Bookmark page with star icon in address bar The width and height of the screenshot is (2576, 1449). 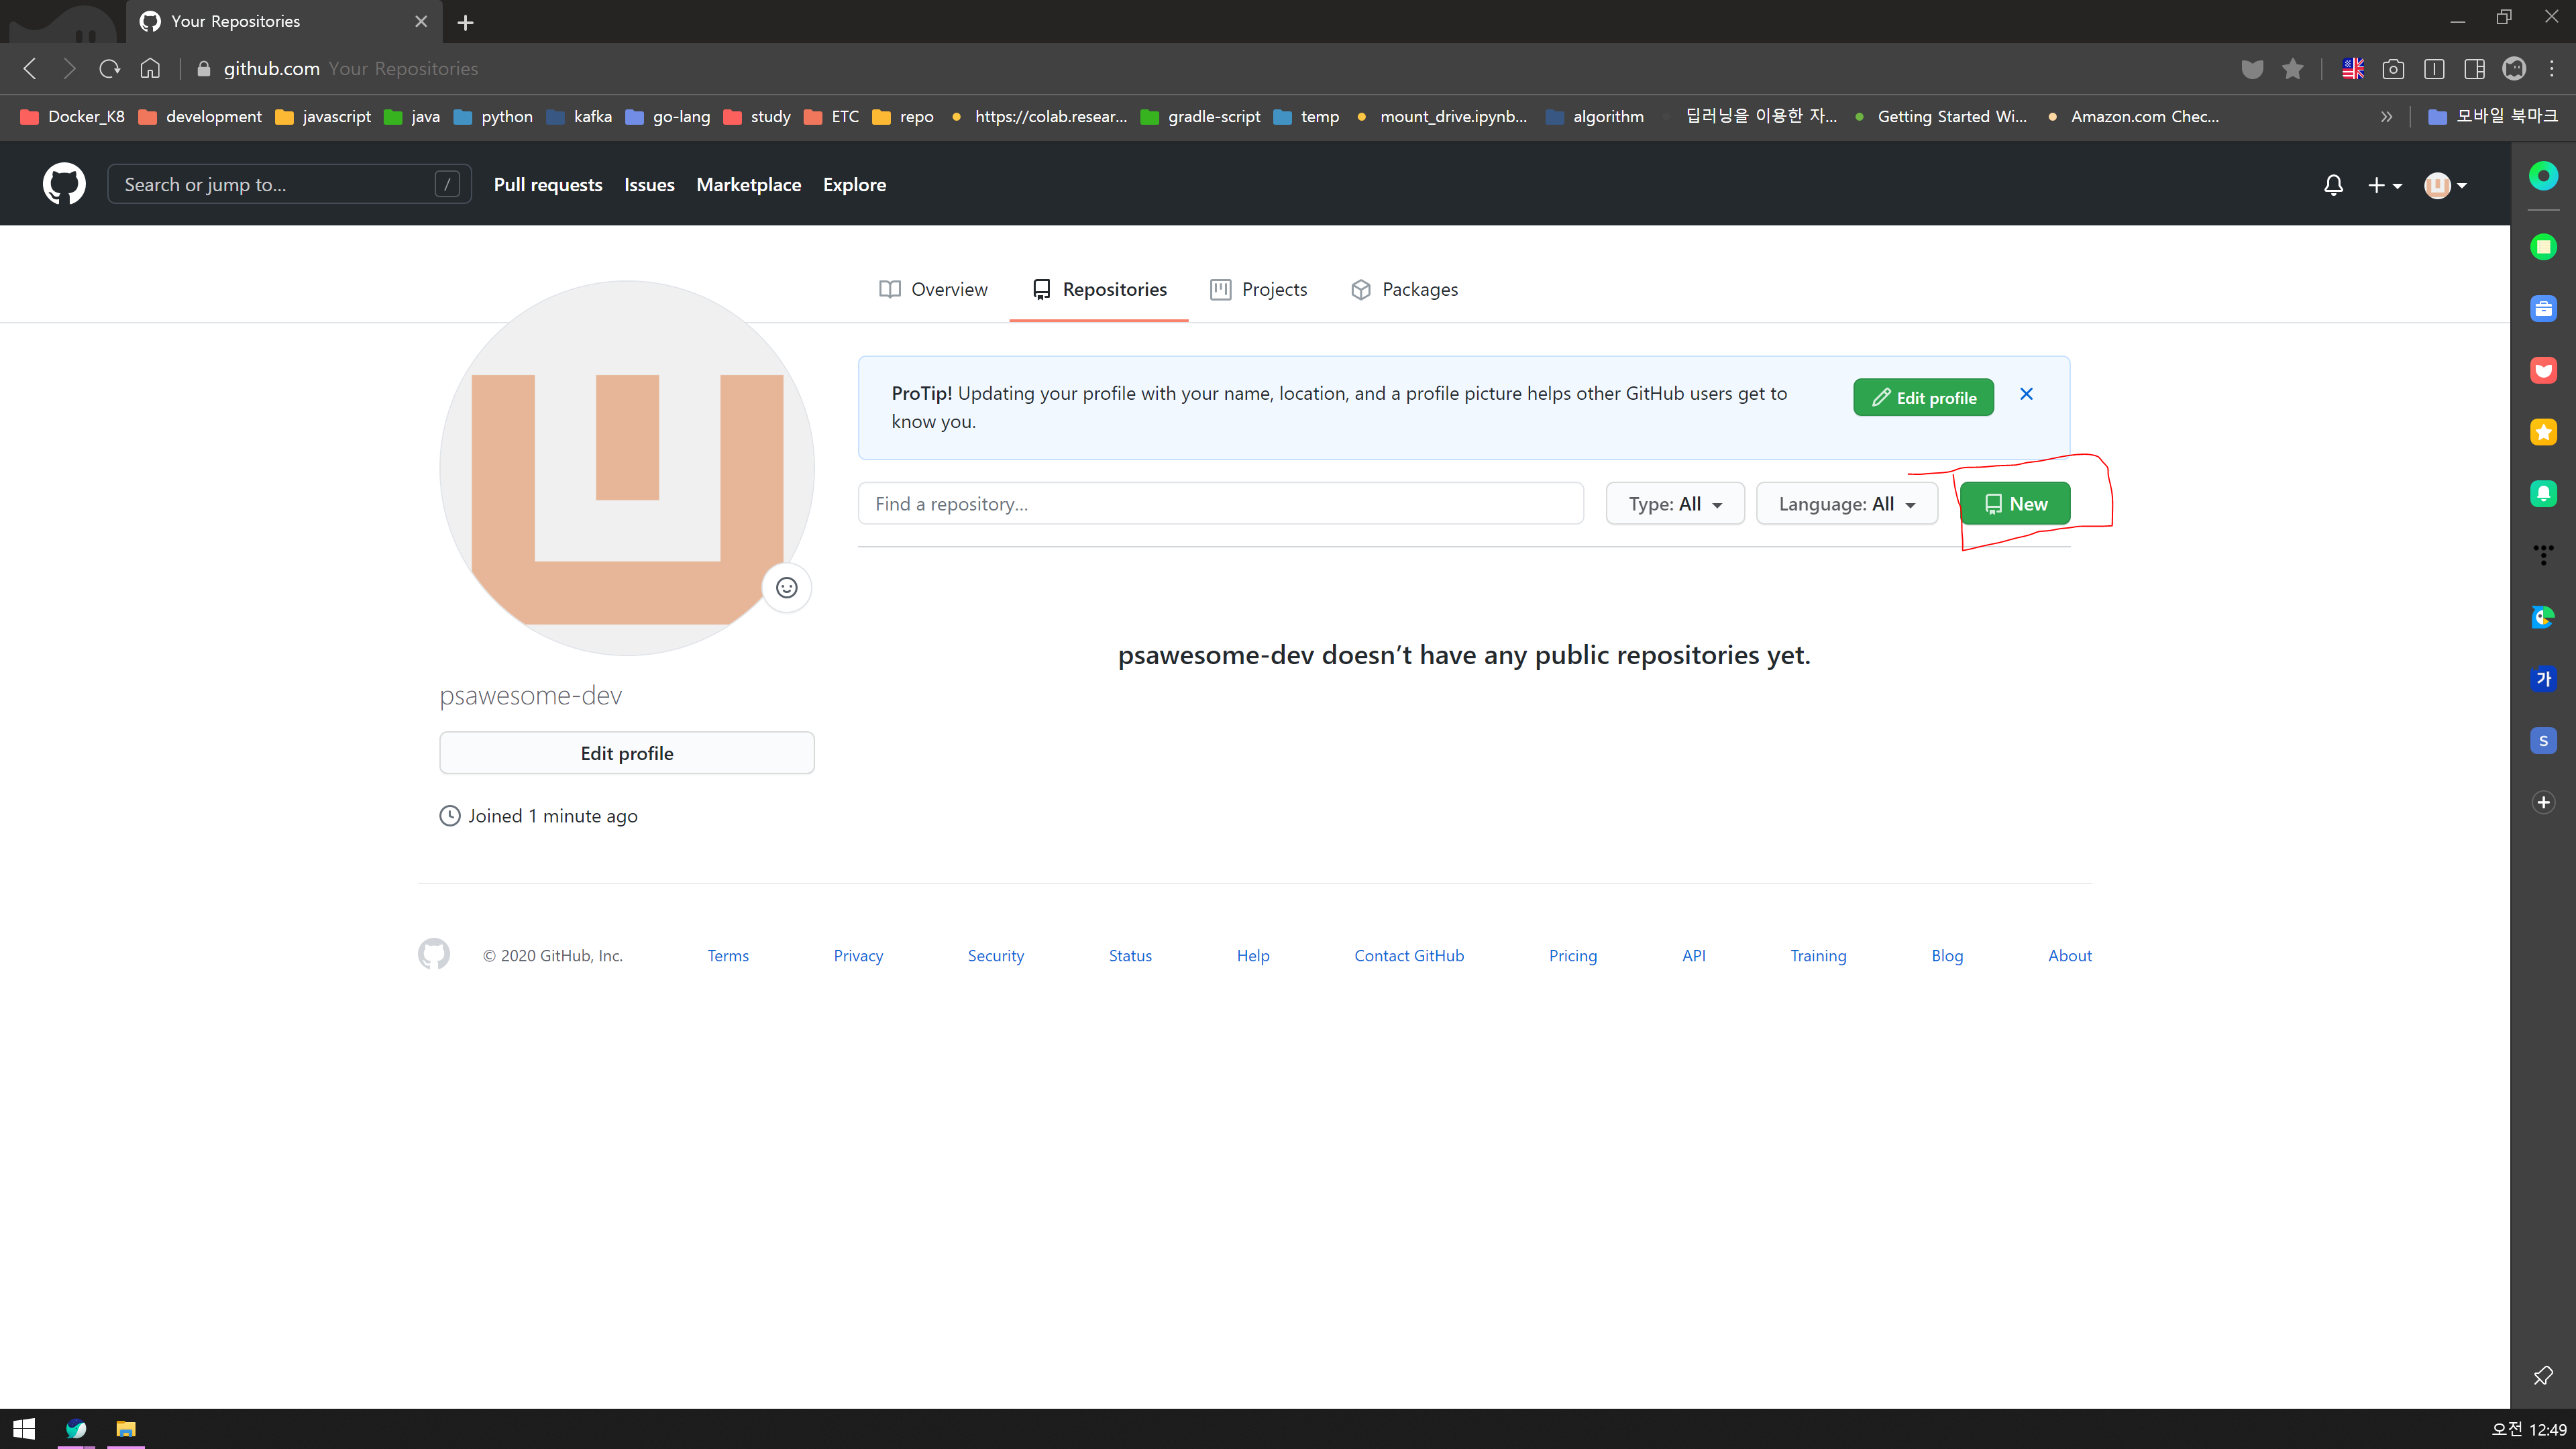(x=2292, y=69)
